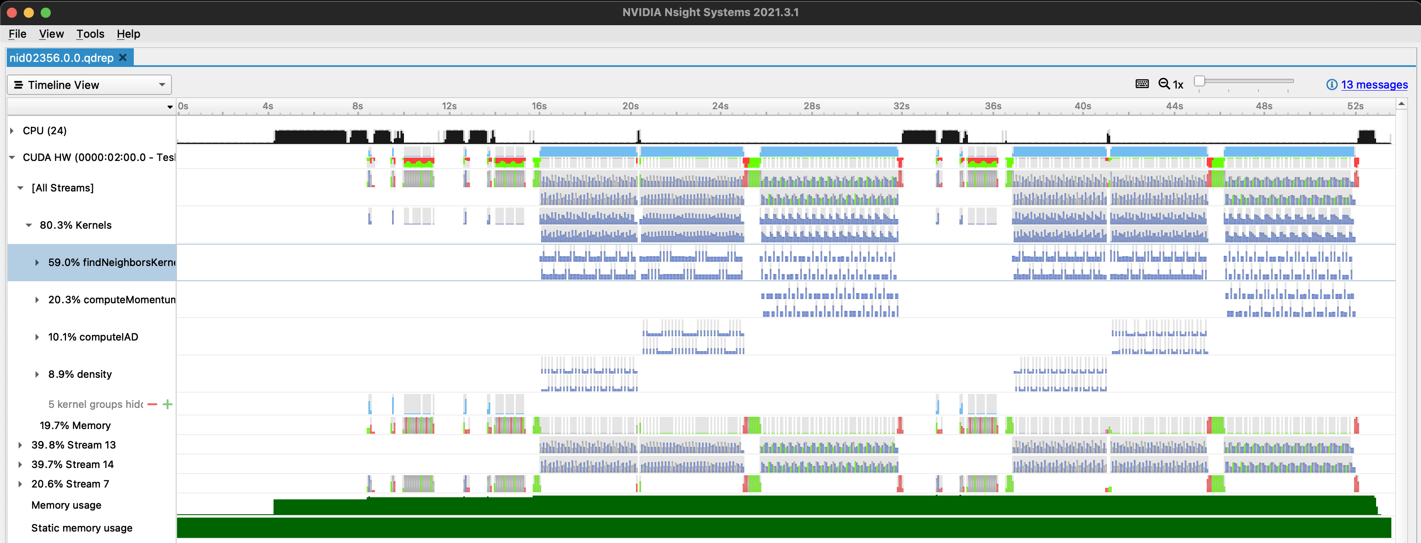Screen dimensions: 1421x543
Task: Open the row header options arrow
Action: click(x=170, y=107)
